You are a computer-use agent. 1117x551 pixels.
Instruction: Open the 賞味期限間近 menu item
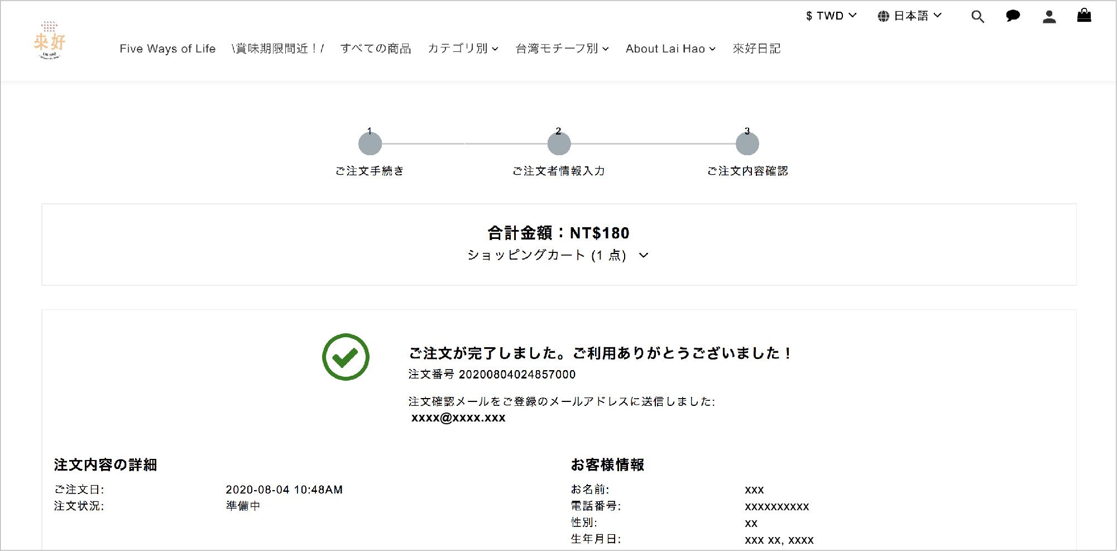(x=277, y=49)
